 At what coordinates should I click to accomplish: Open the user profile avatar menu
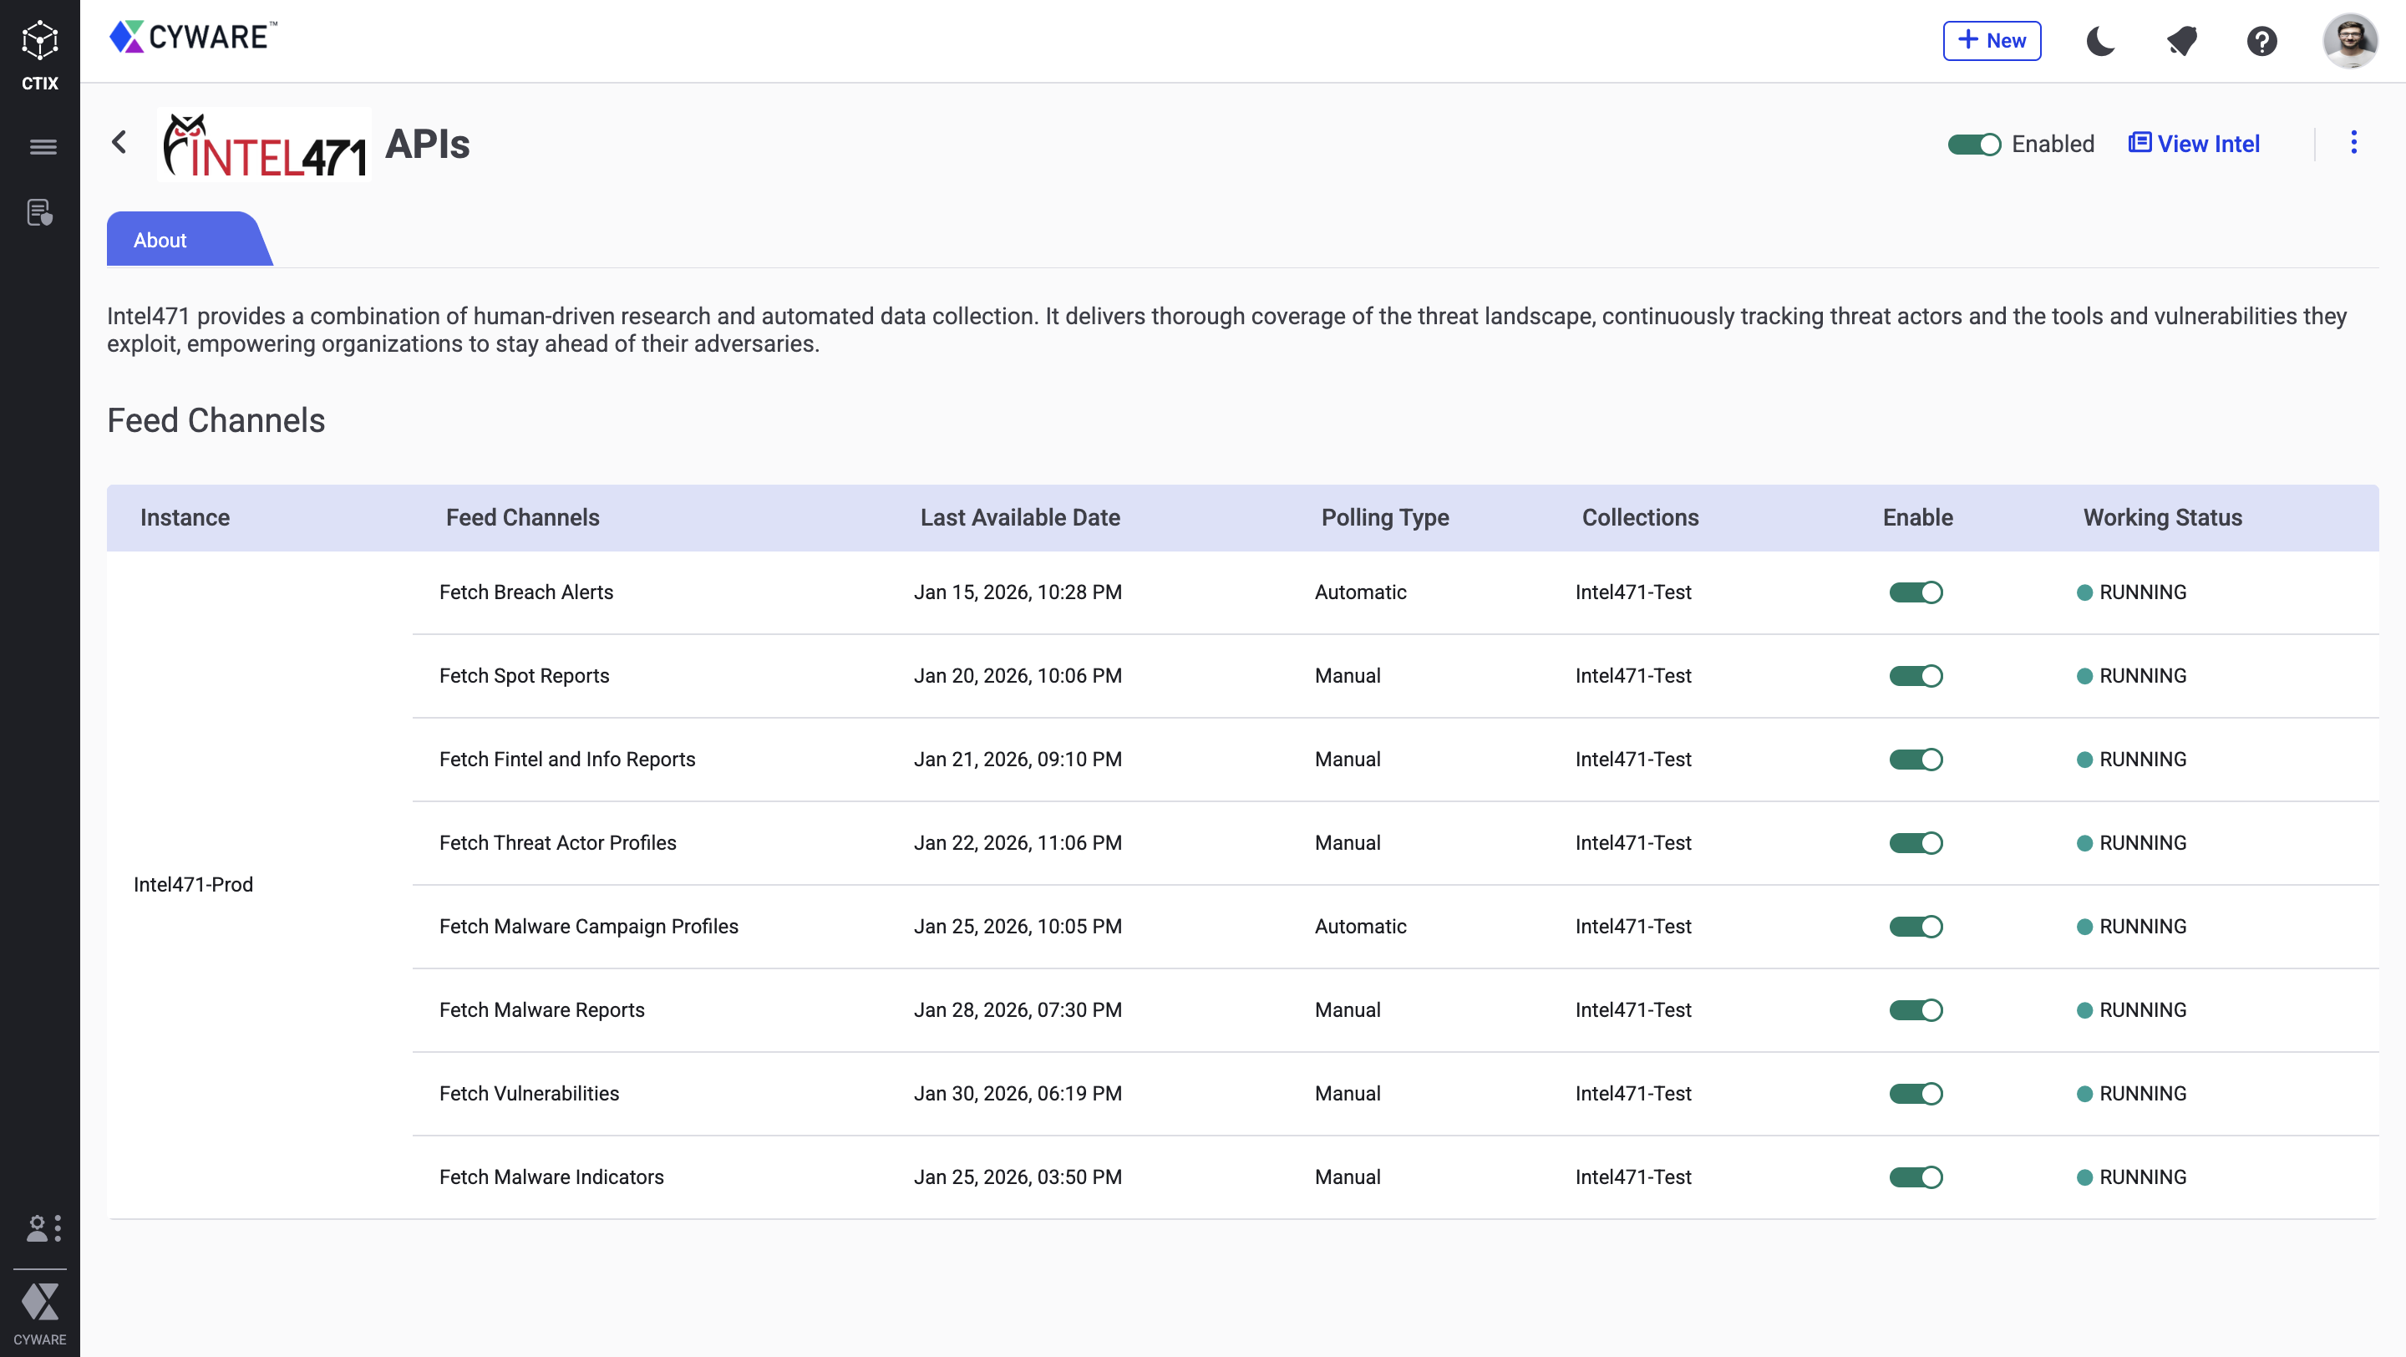pos(2350,41)
